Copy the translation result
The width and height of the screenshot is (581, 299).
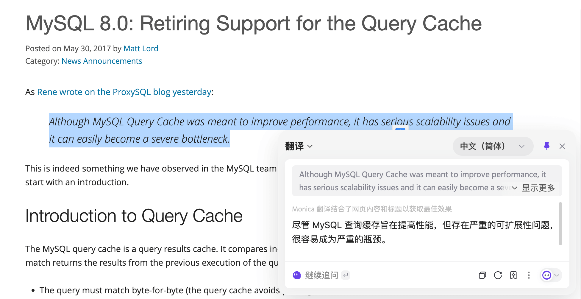482,275
